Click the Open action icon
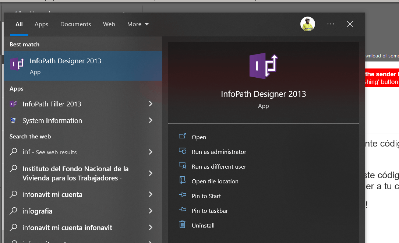Image resolution: width=399 pixels, height=243 pixels. coord(183,136)
